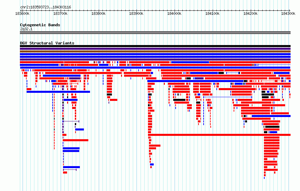Screen dimensions: 300x191
Task: Click the brown full-width structural variant bar
Action: click(x=155, y=51)
